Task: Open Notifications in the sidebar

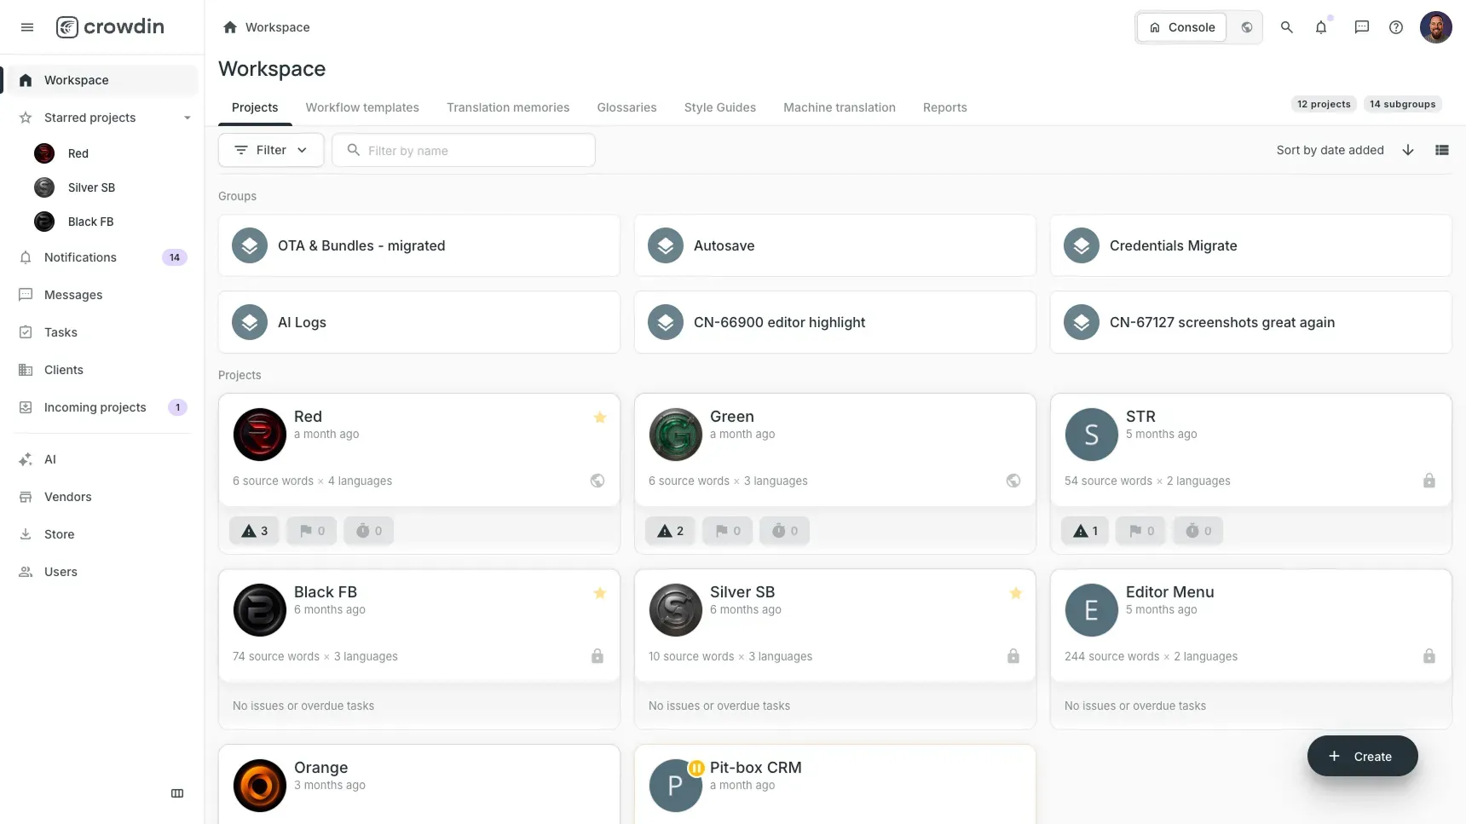Action: [102, 257]
